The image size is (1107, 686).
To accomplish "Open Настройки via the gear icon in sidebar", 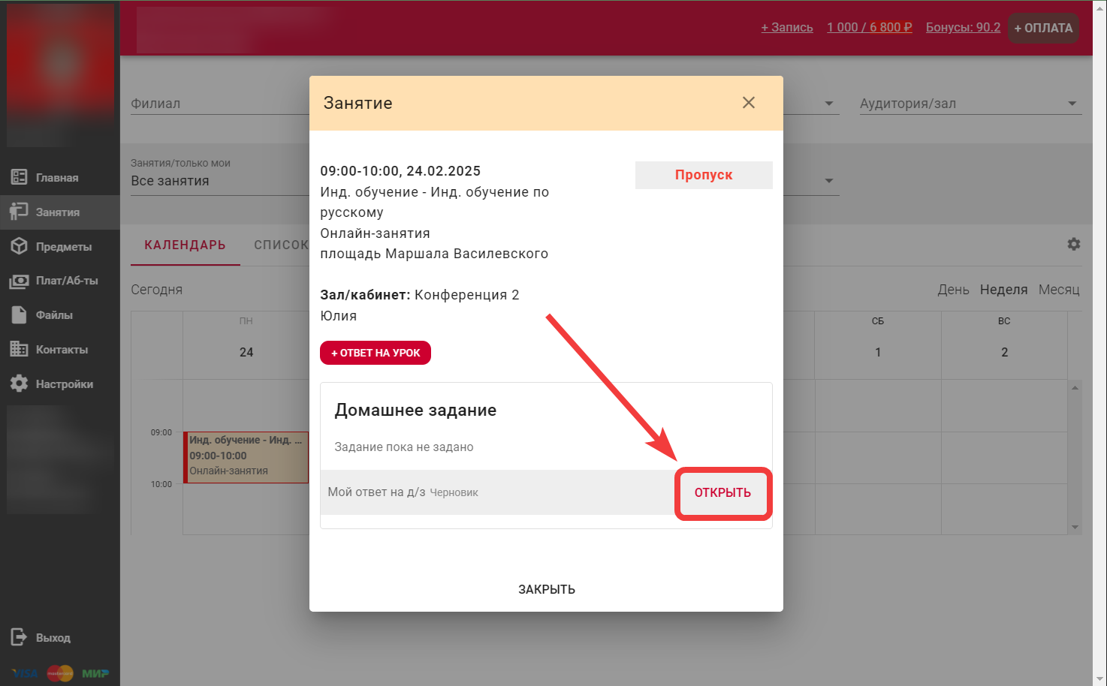I will pyautogui.click(x=19, y=384).
